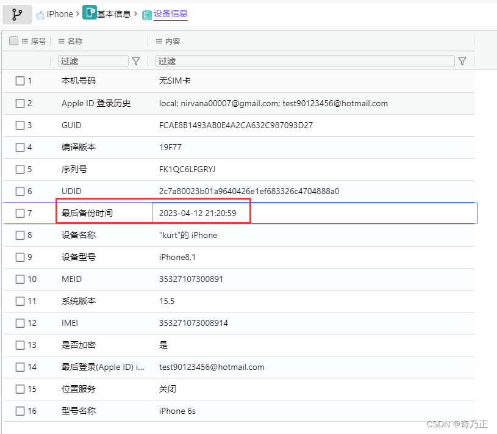Image resolution: width=497 pixels, height=434 pixels.
Task: Check the box for row 15 位置服务
Action: [x=20, y=389]
